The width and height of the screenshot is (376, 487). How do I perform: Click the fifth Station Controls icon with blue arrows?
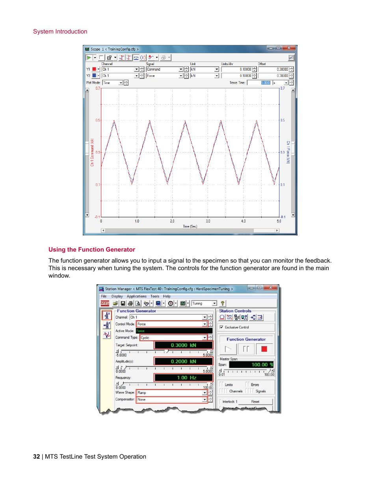(253, 317)
